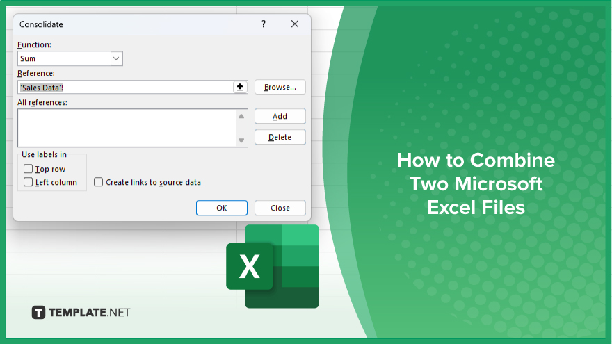Screen dimensions: 612x344
Task: Click the Delete button
Action: click(280, 137)
